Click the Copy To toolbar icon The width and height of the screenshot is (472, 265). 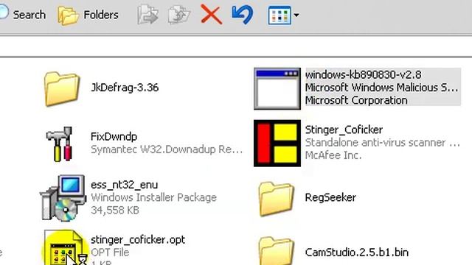(178, 15)
